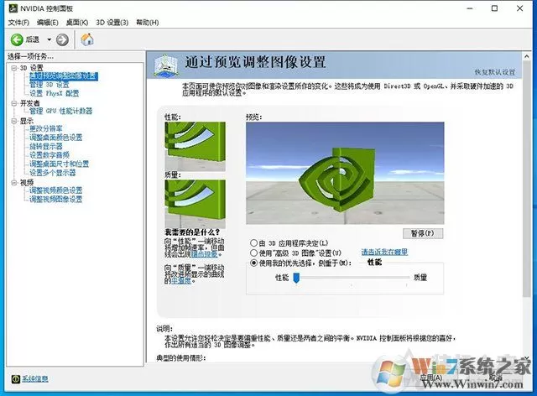Click the right panel vertical scrollbar thumb
The width and height of the screenshot is (537, 396).
[x=526, y=179]
